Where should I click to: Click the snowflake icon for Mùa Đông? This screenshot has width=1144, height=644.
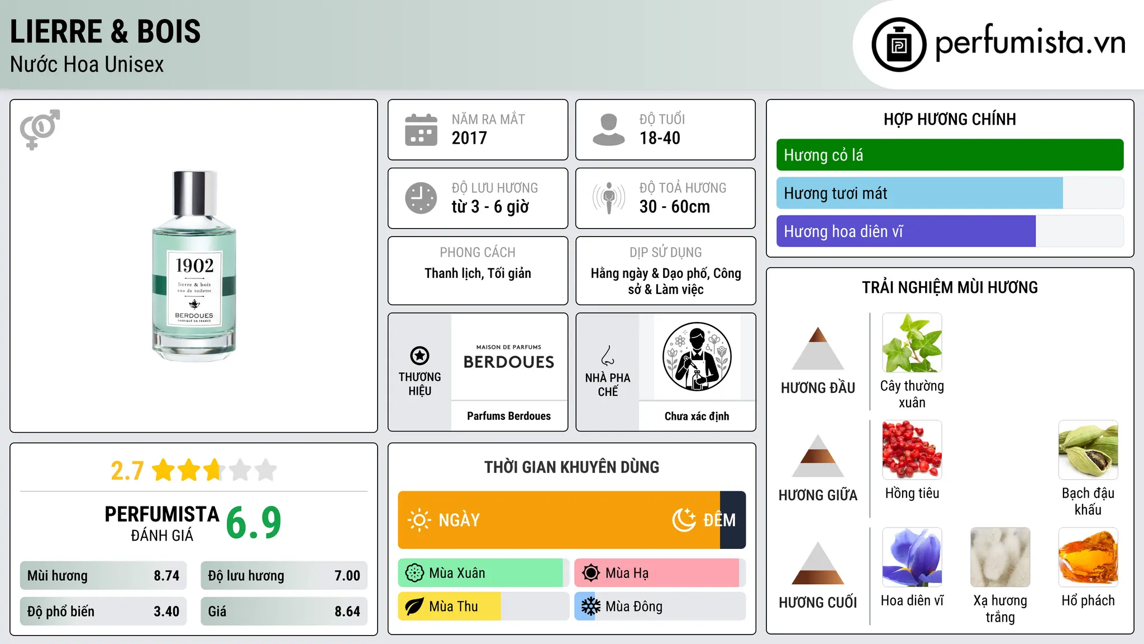(591, 607)
